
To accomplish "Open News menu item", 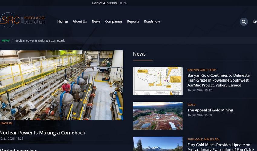I will pyautogui.click(x=96, y=21).
